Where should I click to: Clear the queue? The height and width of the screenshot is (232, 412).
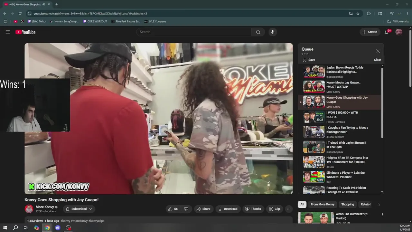[377, 60]
